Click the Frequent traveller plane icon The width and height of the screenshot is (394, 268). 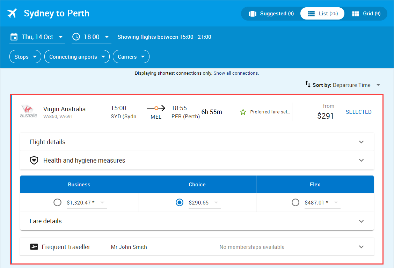click(34, 247)
